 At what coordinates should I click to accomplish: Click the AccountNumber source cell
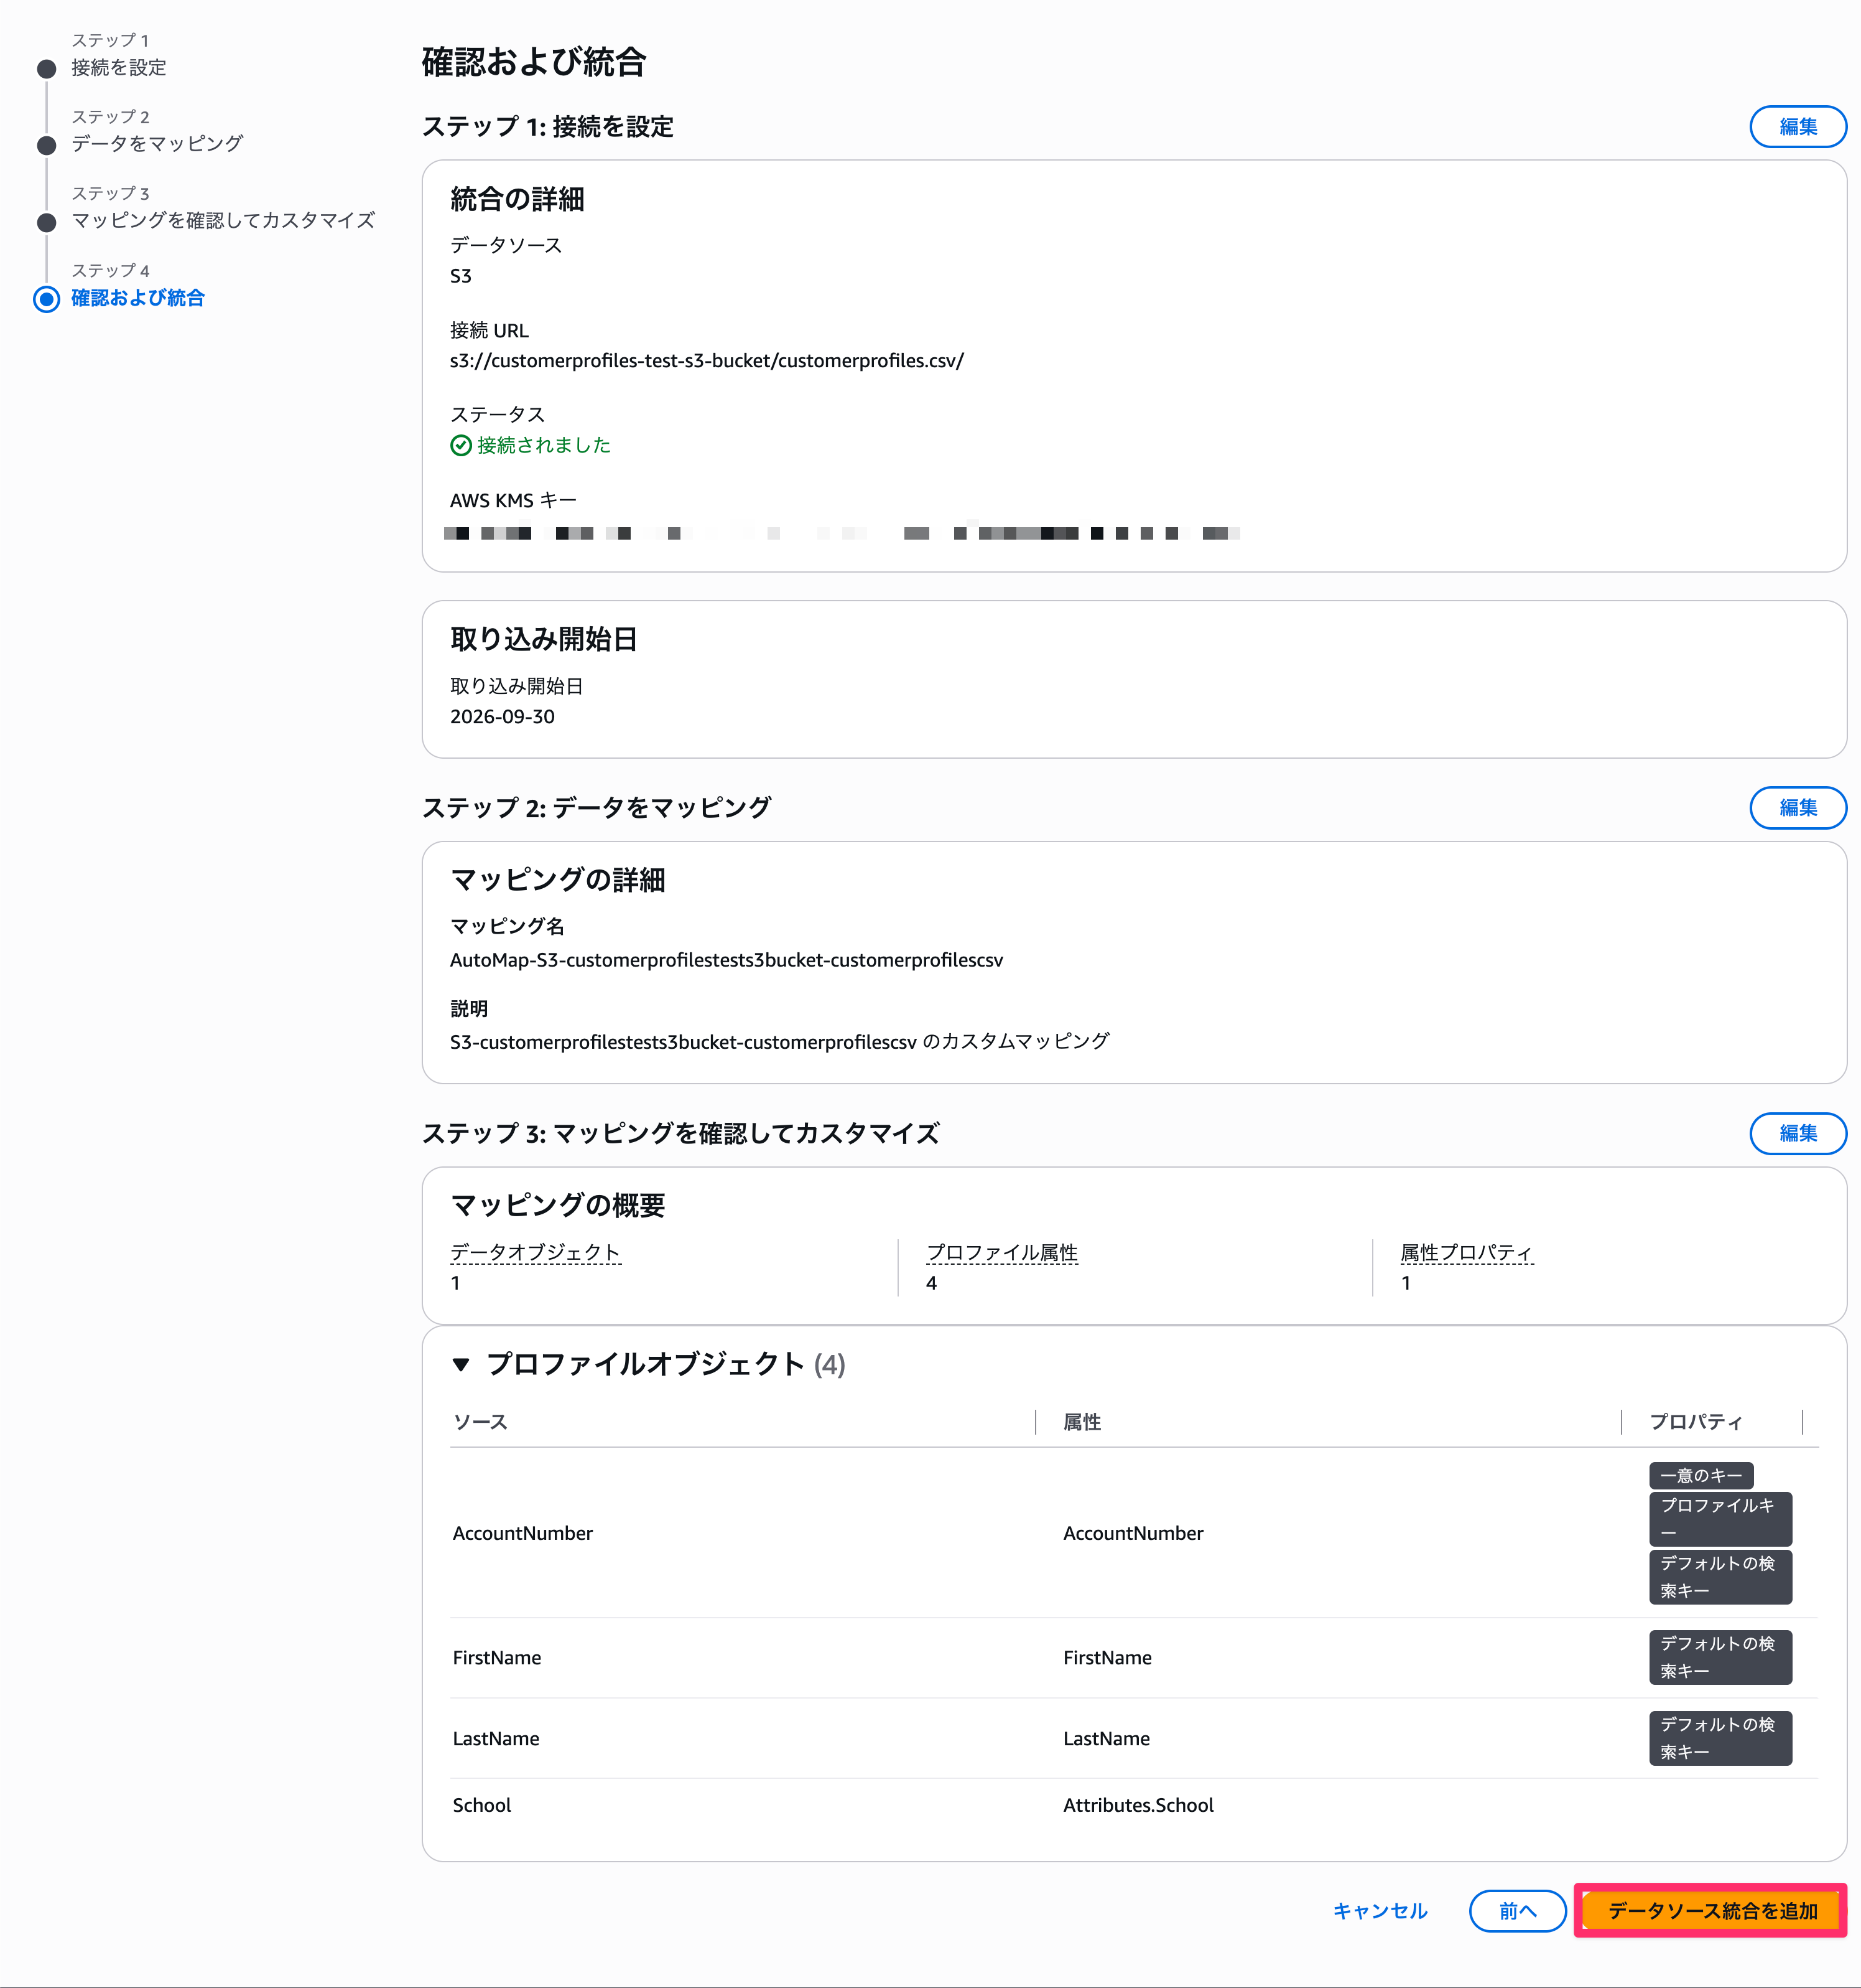pos(522,1533)
